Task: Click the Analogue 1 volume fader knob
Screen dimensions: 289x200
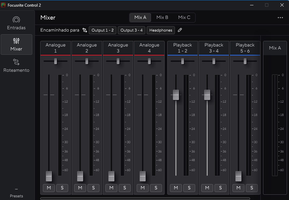Action: [x=49, y=176]
